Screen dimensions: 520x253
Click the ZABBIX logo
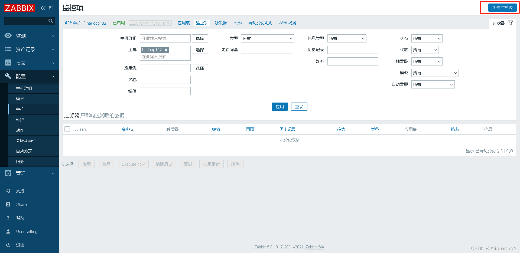click(x=19, y=8)
